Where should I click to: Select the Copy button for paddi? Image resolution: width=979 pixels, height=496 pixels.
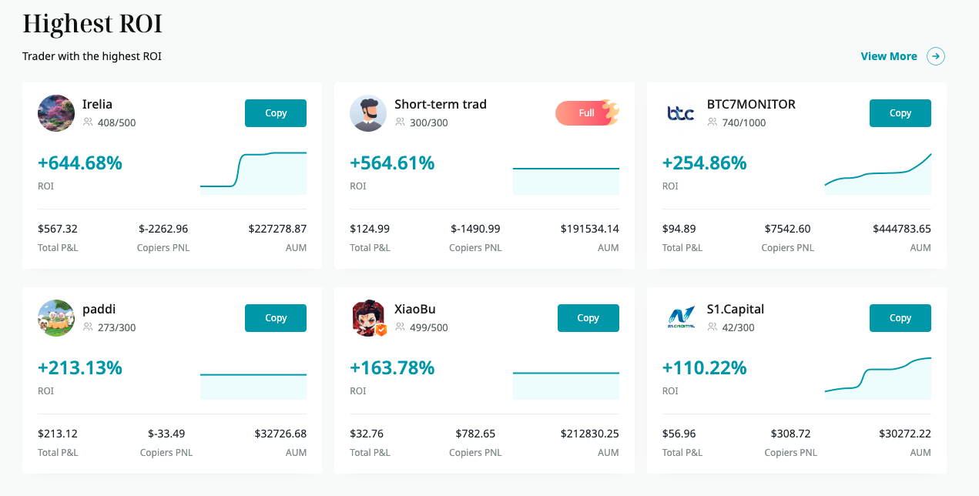tap(275, 317)
